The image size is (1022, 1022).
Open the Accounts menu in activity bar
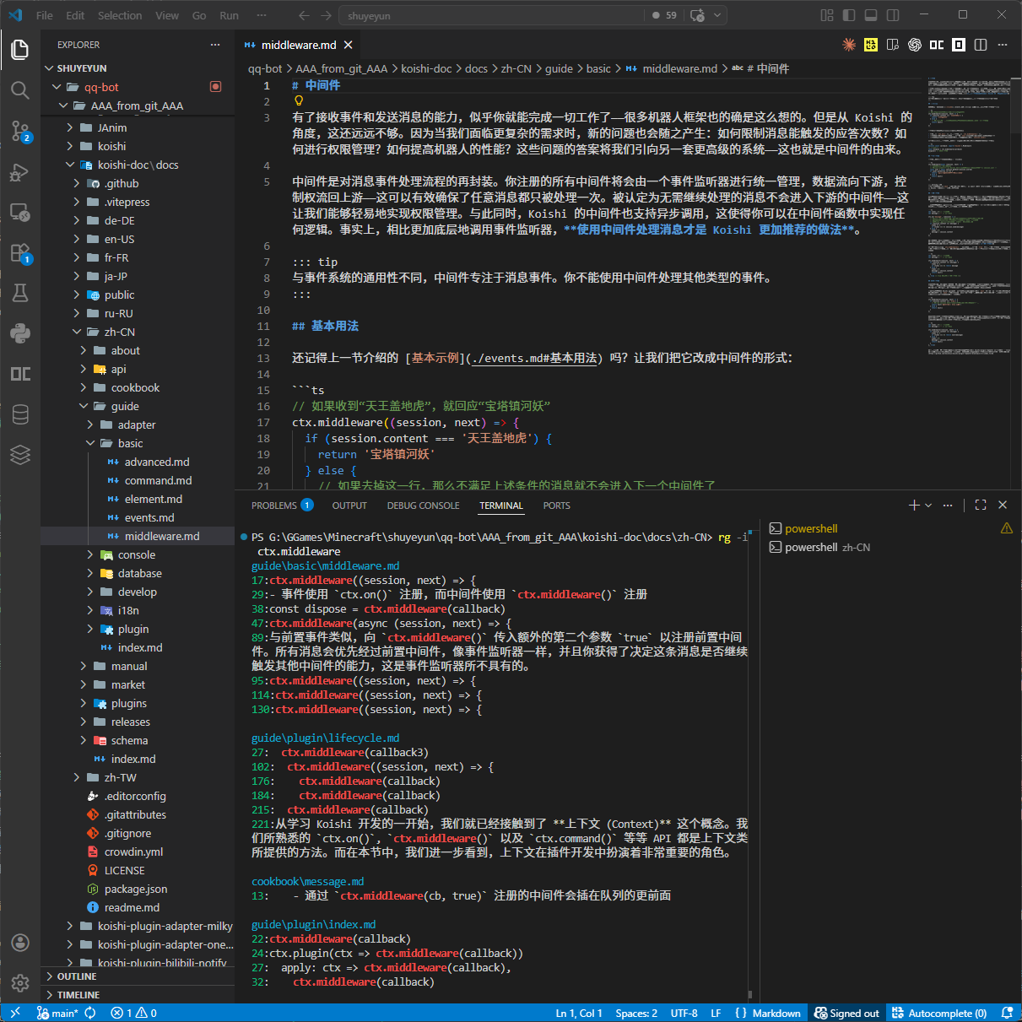[20, 943]
